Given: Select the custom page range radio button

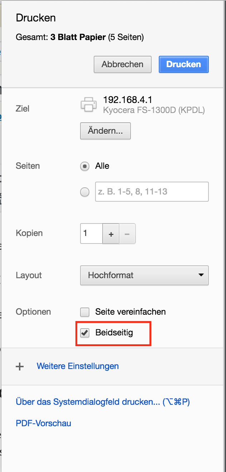Looking at the screenshot, I should (85, 192).
